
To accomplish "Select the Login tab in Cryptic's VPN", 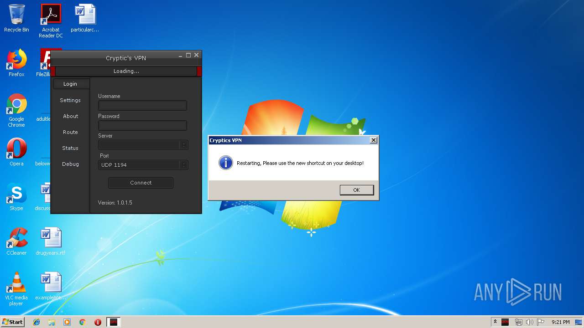I will (x=70, y=84).
